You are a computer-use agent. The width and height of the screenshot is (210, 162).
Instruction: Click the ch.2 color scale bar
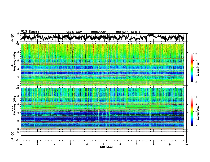[192, 111]
